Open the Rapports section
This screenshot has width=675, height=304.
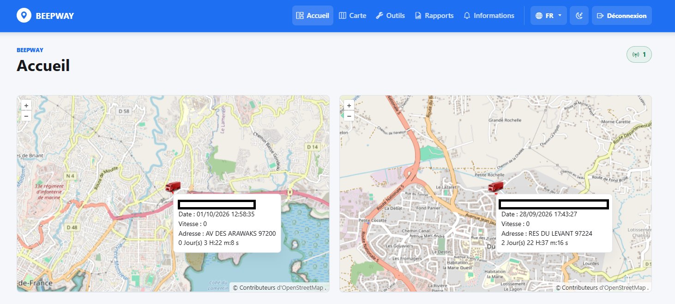pyautogui.click(x=434, y=16)
